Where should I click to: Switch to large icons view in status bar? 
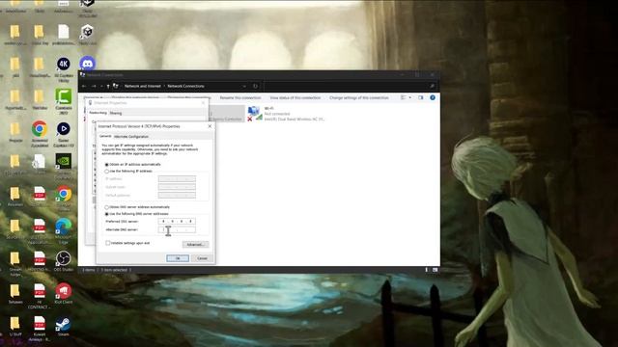coord(435,270)
